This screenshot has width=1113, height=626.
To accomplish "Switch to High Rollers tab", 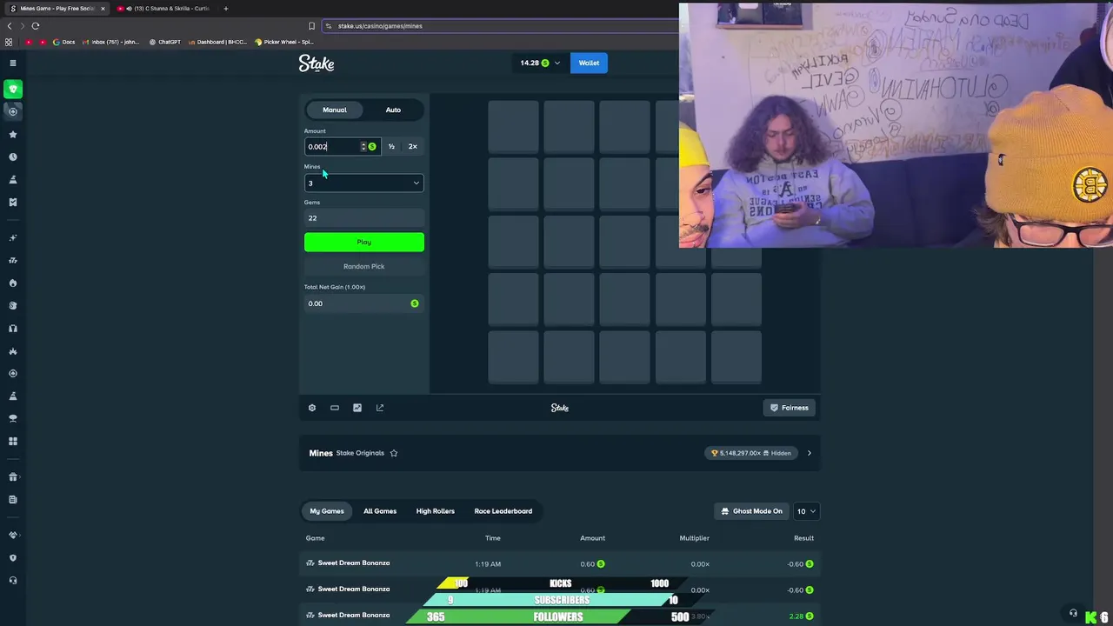I will tap(436, 511).
